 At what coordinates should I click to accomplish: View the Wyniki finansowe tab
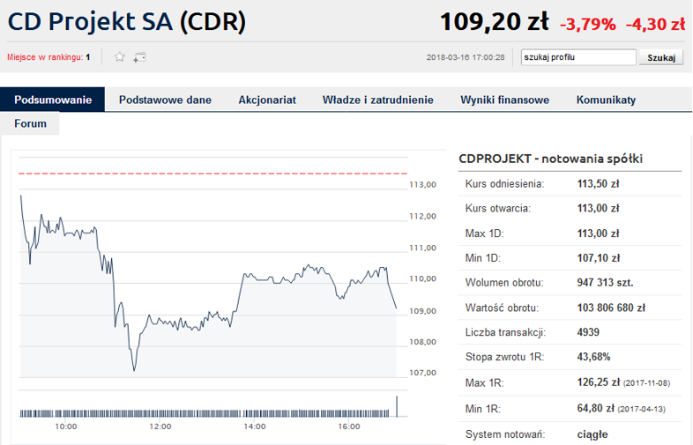click(504, 100)
